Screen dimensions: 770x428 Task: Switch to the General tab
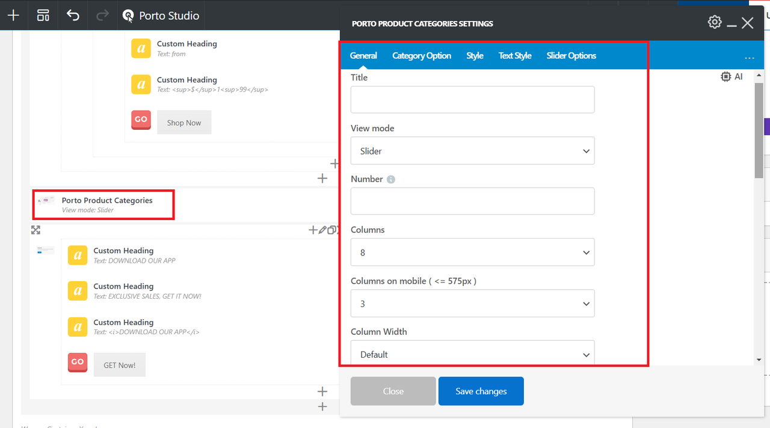[363, 55]
